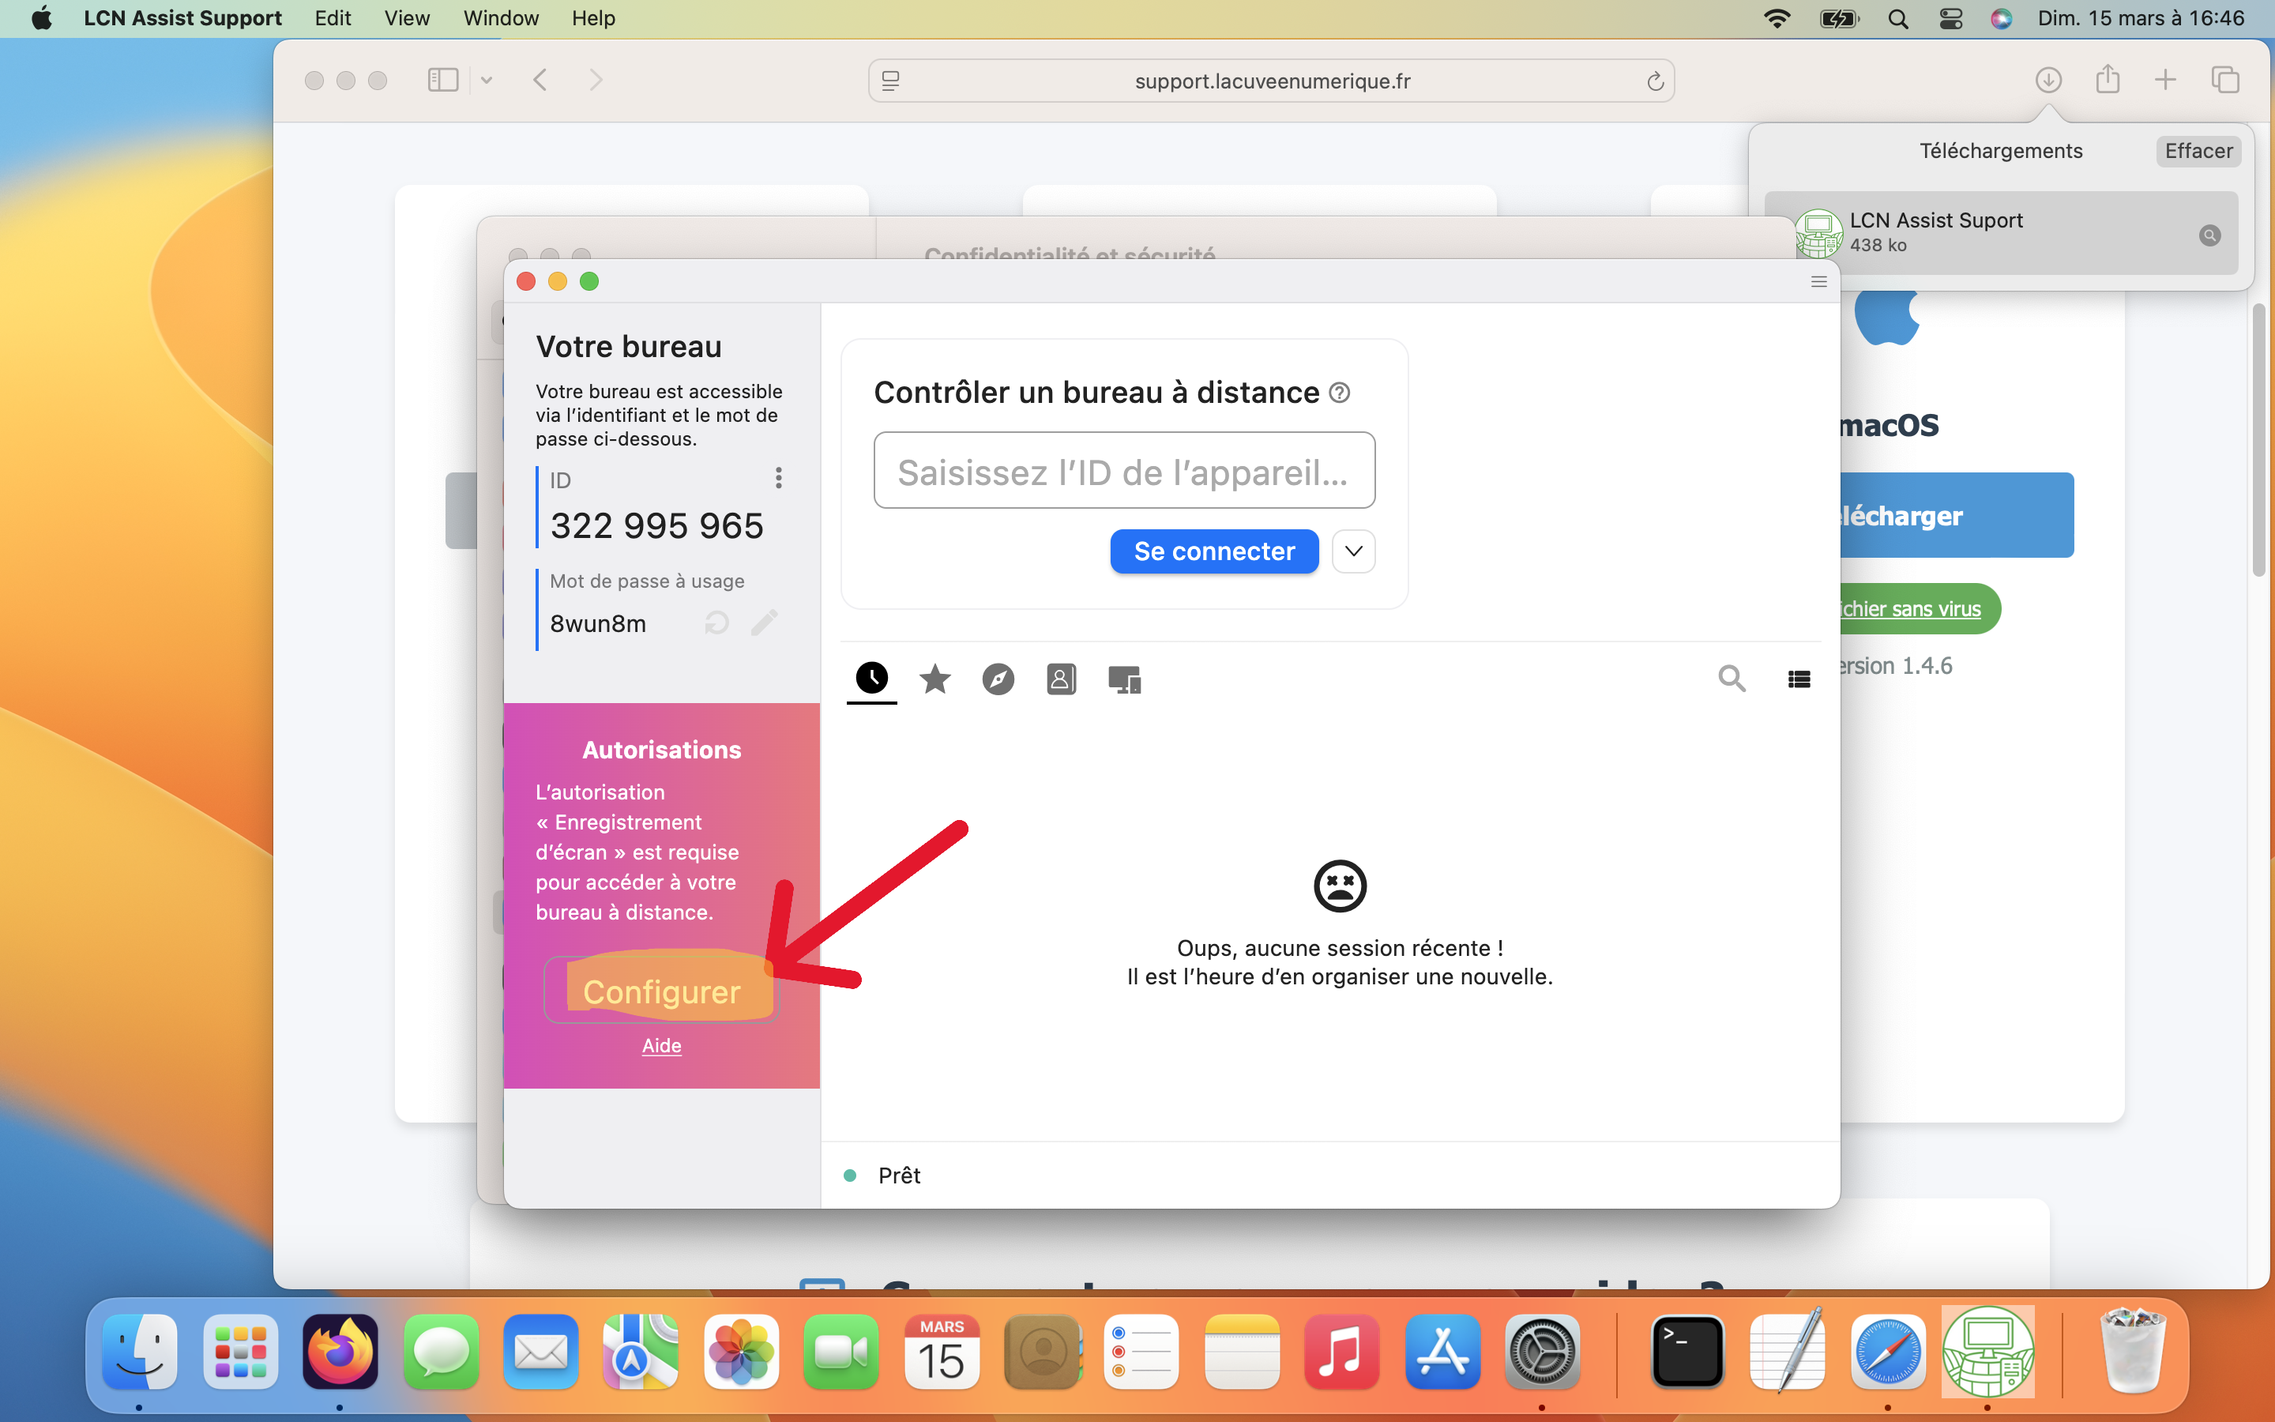This screenshot has height=1422, width=2275.
Task: Click the Safari share icon
Action: (x=2108, y=80)
